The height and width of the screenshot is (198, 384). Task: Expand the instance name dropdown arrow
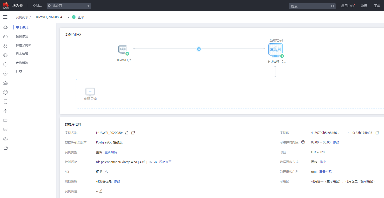68,17
